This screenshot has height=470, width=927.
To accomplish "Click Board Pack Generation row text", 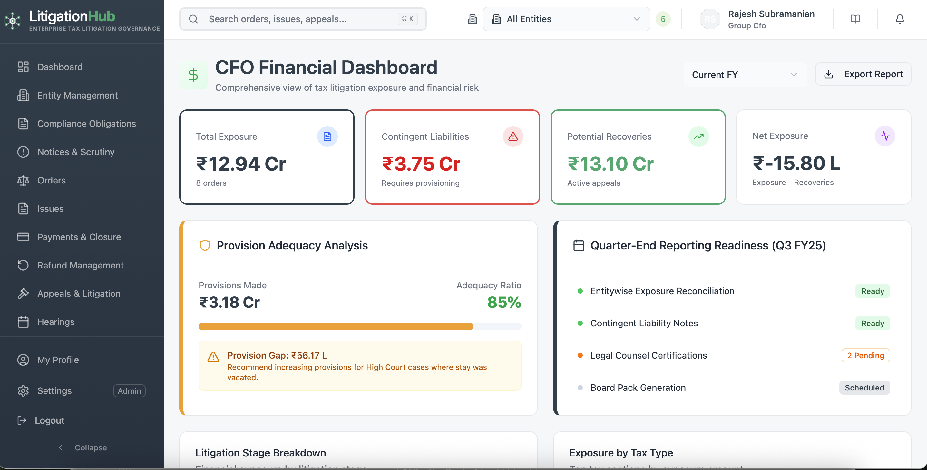I will pyautogui.click(x=638, y=388).
